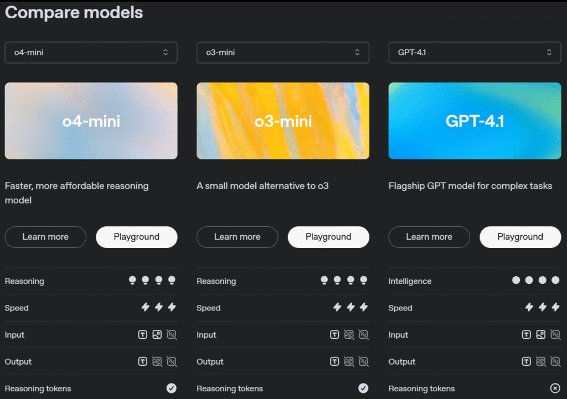Click o4-mini disabled audio output icon
Screen dimensions: 567x399
pyautogui.click(x=172, y=361)
